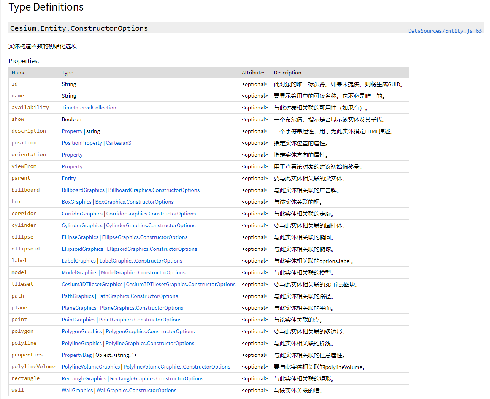
Task: Open CylinderGraphics.ConstructorOptions link
Action: [x=151, y=225]
